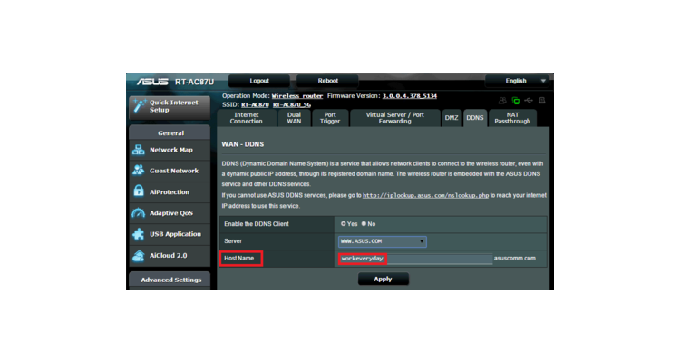Screen dimensions: 680x363
Task: Click the Wireless router operation mode link
Action: tap(297, 96)
